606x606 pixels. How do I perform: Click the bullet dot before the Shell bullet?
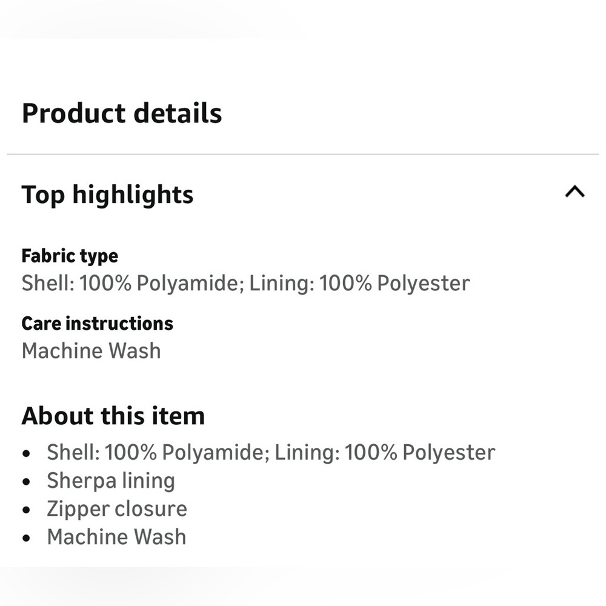26,453
